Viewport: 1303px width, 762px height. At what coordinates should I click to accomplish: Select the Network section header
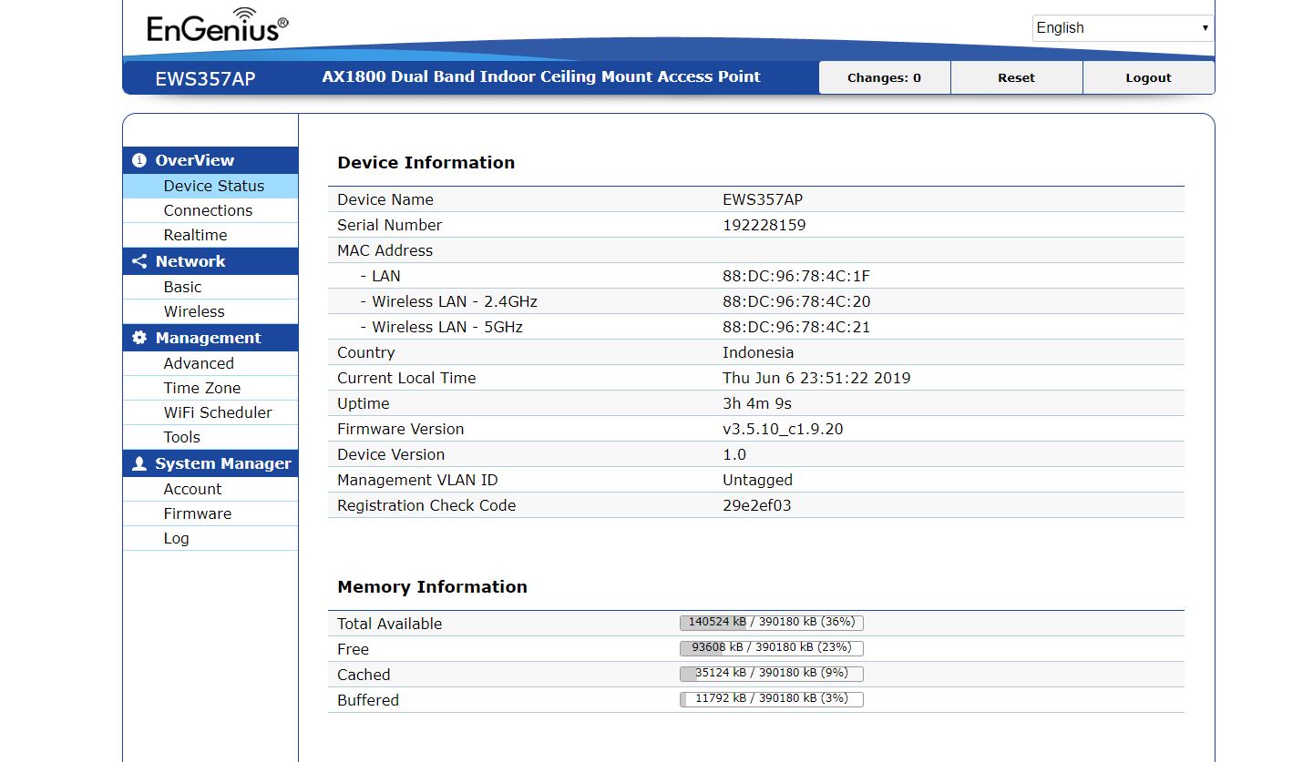click(210, 261)
